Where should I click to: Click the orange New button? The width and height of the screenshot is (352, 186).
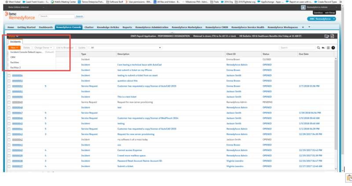[14, 47]
